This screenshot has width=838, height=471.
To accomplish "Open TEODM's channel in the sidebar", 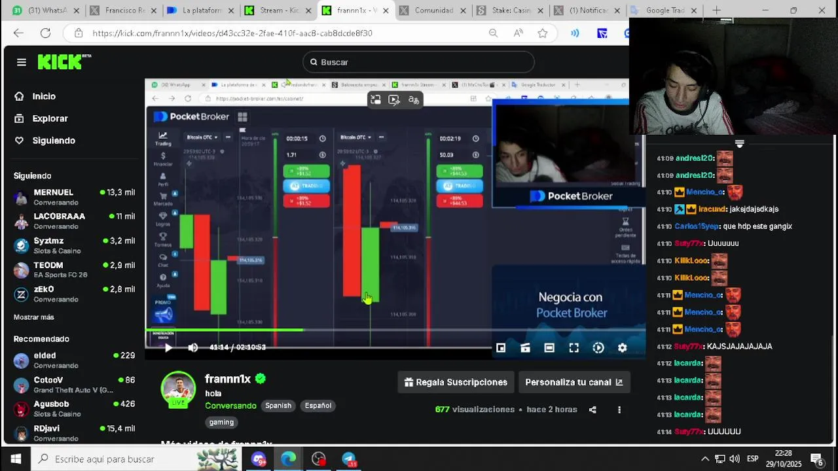I will pos(74,270).
